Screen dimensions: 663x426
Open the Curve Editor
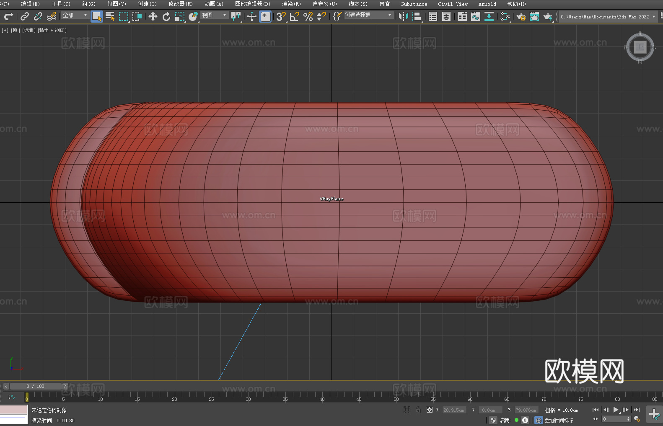coord(476,16)
